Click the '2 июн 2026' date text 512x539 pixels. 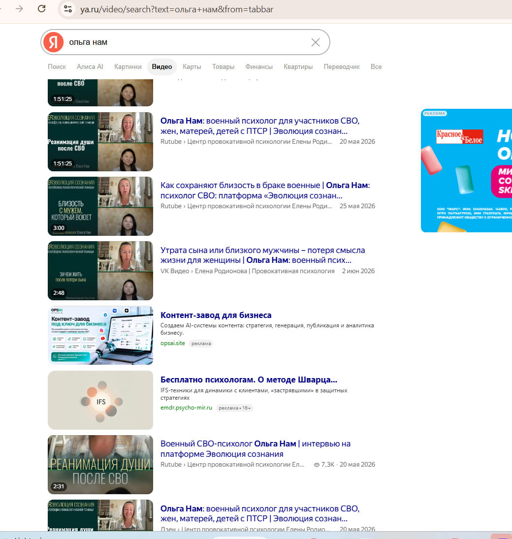click(358, 271)
